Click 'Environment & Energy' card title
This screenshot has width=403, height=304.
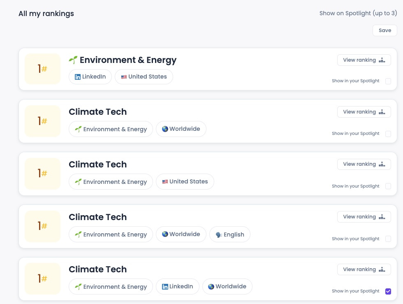128,60
